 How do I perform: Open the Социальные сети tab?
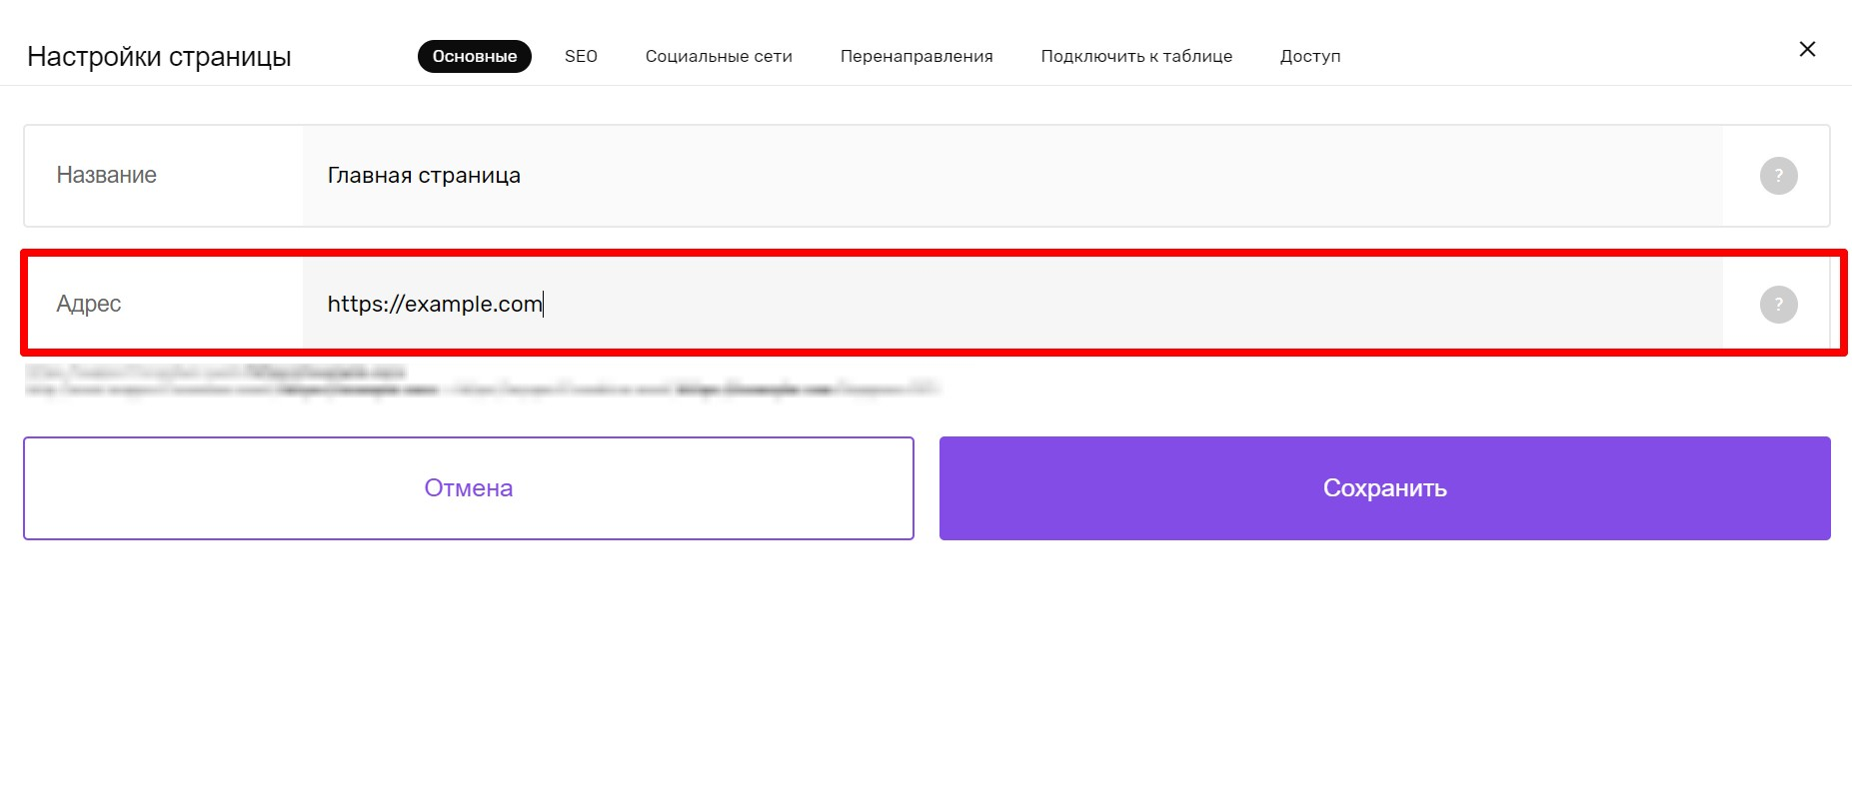point(719,56)
